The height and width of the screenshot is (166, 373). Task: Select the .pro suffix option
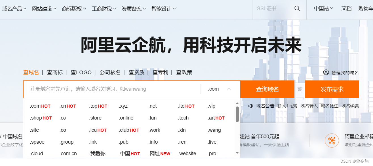tap(212, 154)
